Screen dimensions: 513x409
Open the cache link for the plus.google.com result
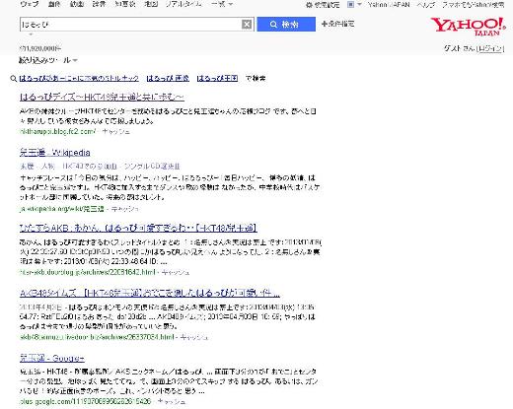tap(172, 401)
